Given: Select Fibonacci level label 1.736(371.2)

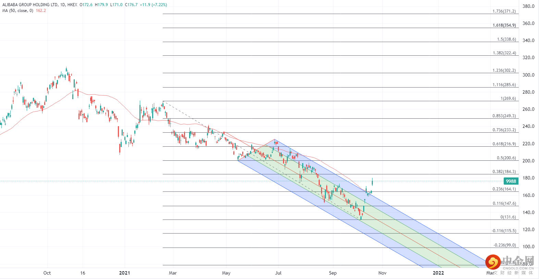Looking at the screenshot, I should point(504,11).
